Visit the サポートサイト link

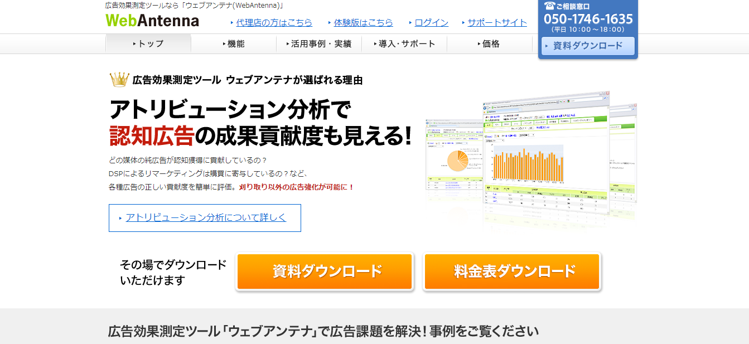point(497,23)
